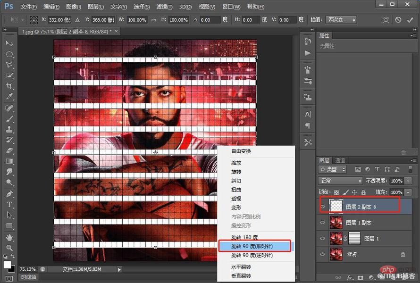Screen dimensions: 420x283
Task: Select the Crop tool
Action: pos(9,86)
